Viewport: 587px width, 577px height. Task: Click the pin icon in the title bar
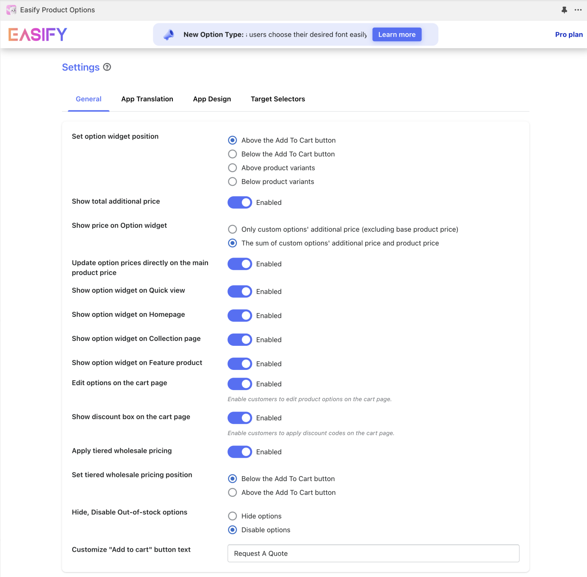(x=564, y=10)
